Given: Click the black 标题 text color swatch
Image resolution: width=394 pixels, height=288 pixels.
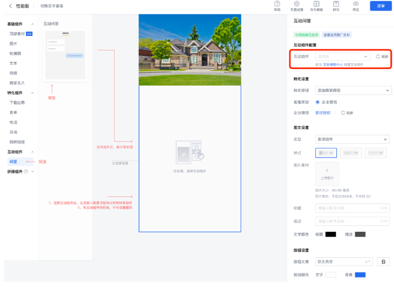Looking at the screenshot, I should [330, 234].
